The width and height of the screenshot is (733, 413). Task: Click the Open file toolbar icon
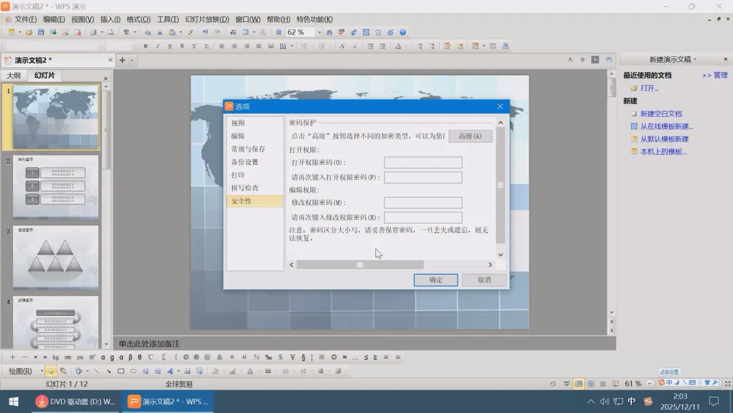29,33
